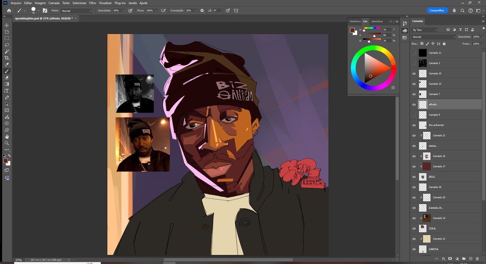
Task: Activate the Zoom tool
Action: 6,143
